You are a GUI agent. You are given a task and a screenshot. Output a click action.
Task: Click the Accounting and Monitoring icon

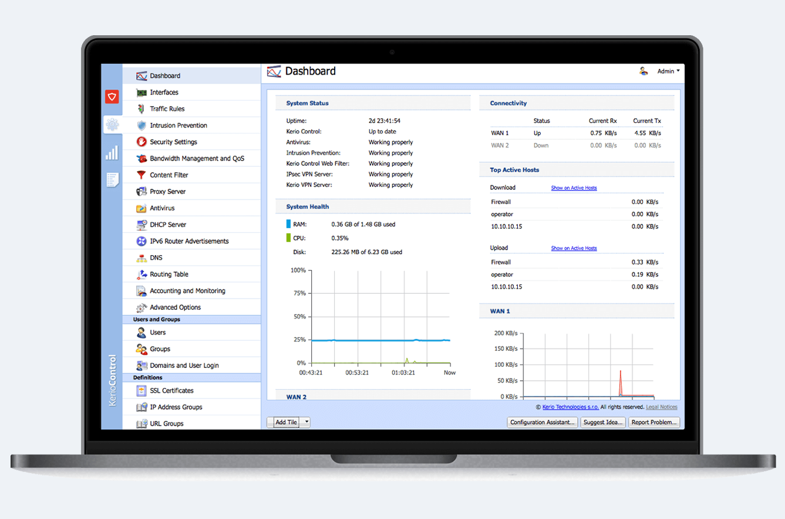point(141,290)
